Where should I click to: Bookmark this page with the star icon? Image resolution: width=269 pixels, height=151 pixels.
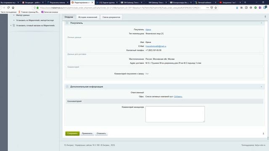pos(216,8)
